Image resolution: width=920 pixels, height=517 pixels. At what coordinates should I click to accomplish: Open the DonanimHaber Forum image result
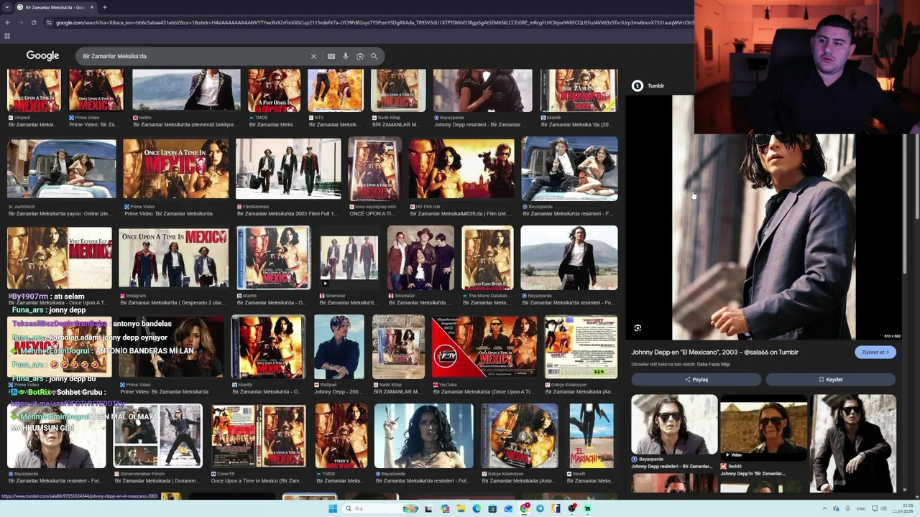coord(157,435)
